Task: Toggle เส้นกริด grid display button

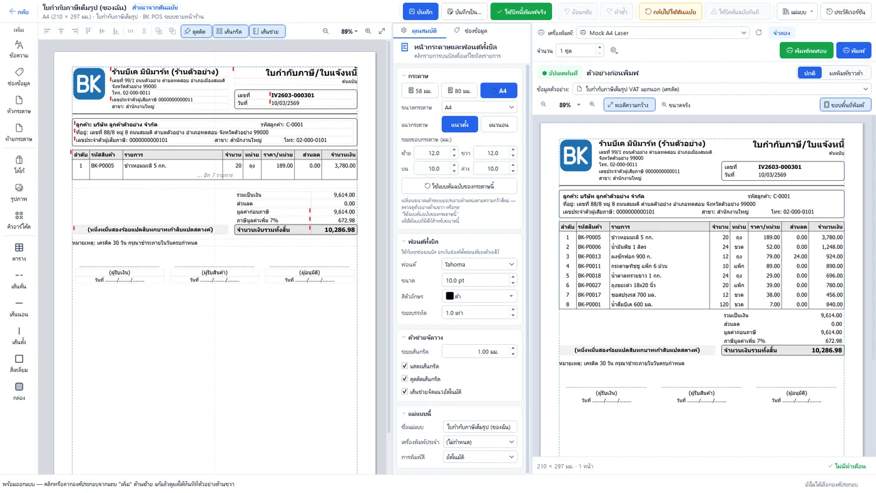Action: (230, 31)
